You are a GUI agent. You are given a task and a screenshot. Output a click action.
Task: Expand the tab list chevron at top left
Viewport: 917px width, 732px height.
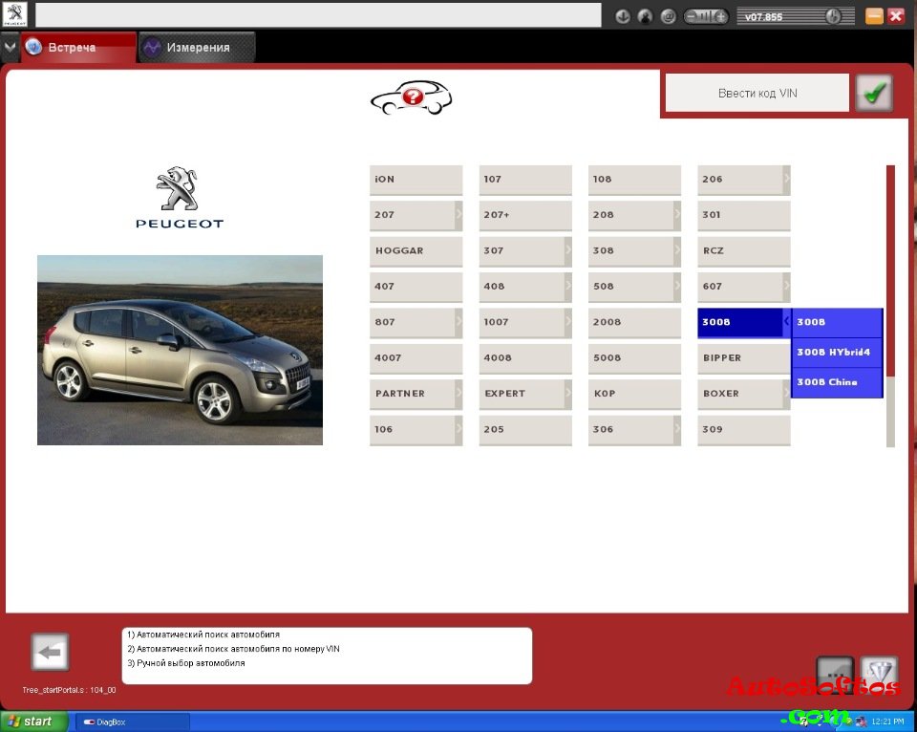tap(10, 47)
